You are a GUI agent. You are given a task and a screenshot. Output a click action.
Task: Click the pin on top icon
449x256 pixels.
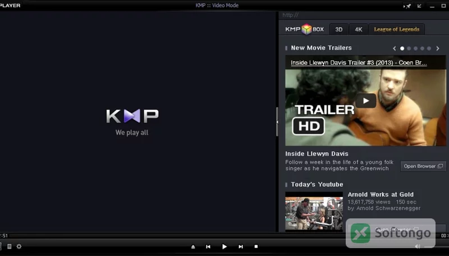coord(407,6)
